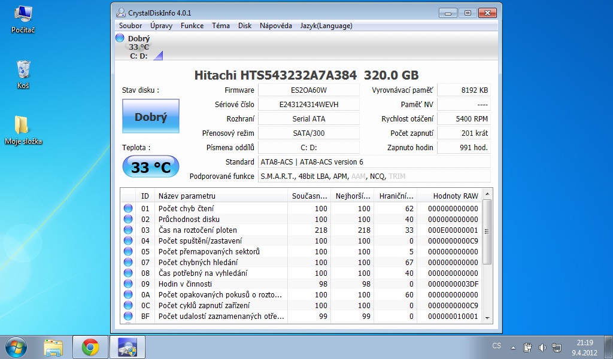Viewport: 613px width, 359px height.
Task: Click status orb for Čas na roztočení ploten
Action: [x=128, y=230]
